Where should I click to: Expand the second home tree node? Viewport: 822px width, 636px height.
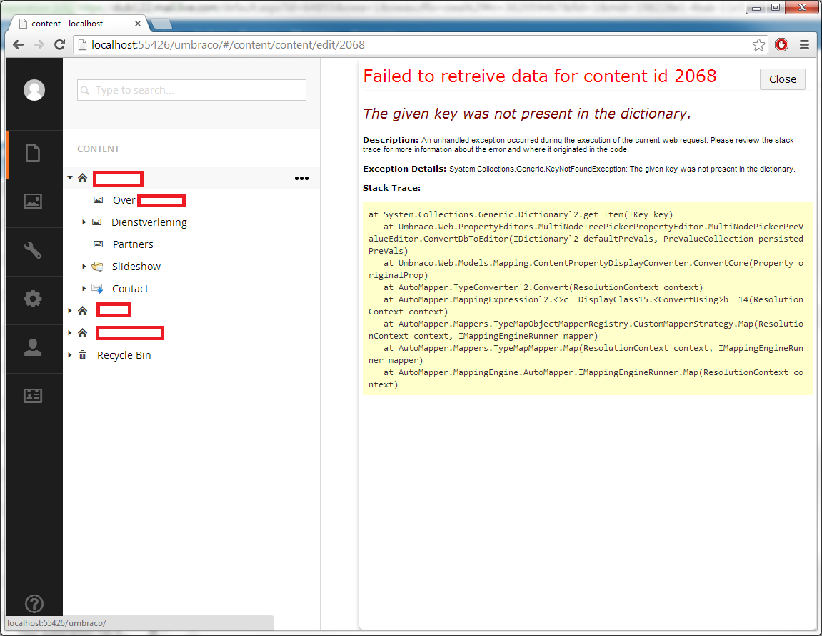[70, 311]
